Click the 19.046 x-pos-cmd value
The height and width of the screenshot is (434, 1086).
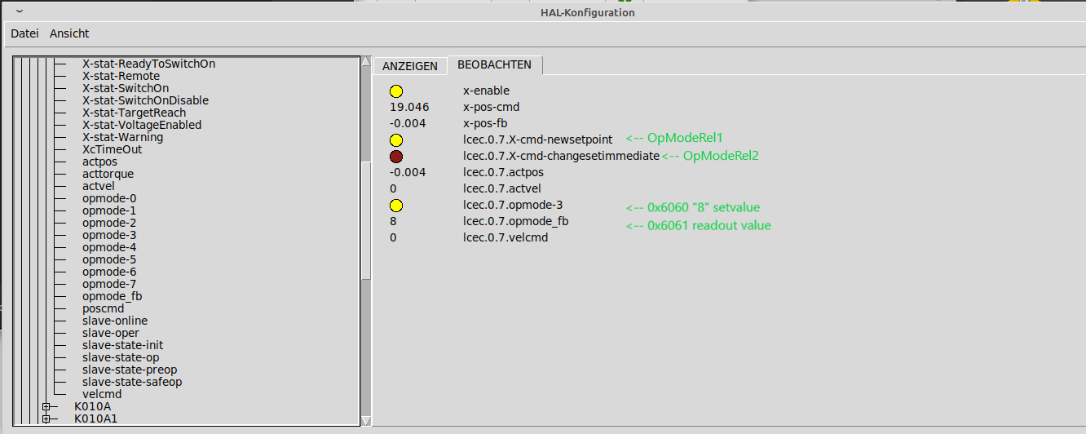409,107
